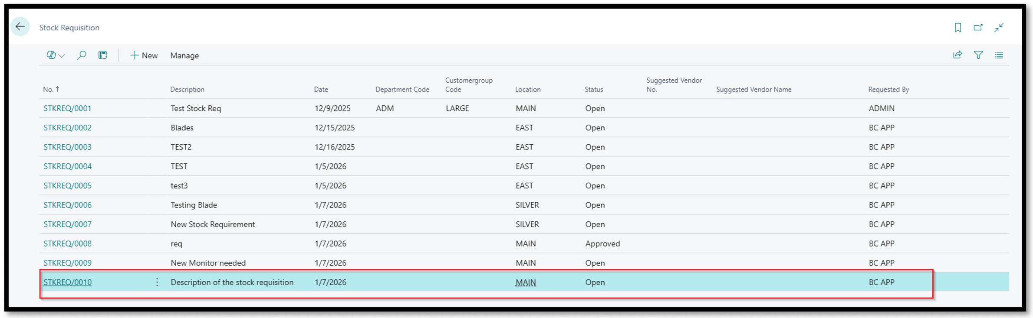
Task: Select the Approved status cell
Action: (602, 243)
